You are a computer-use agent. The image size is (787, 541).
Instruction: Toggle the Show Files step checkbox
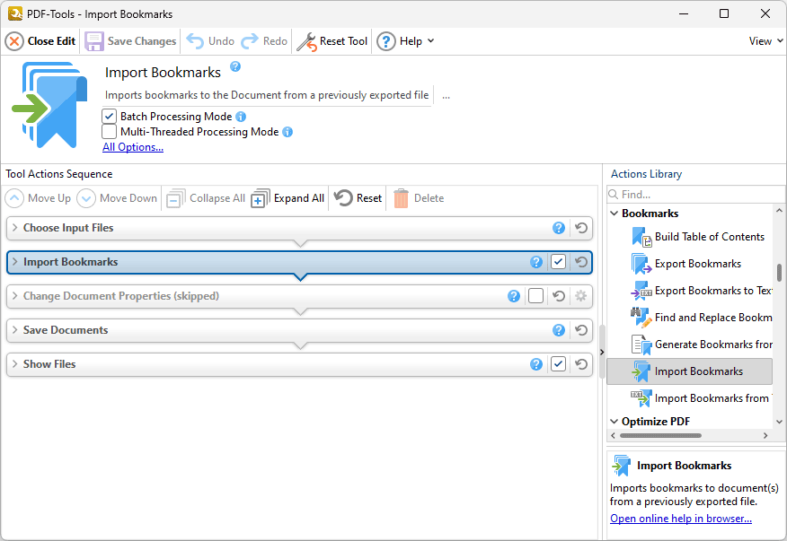558,364
